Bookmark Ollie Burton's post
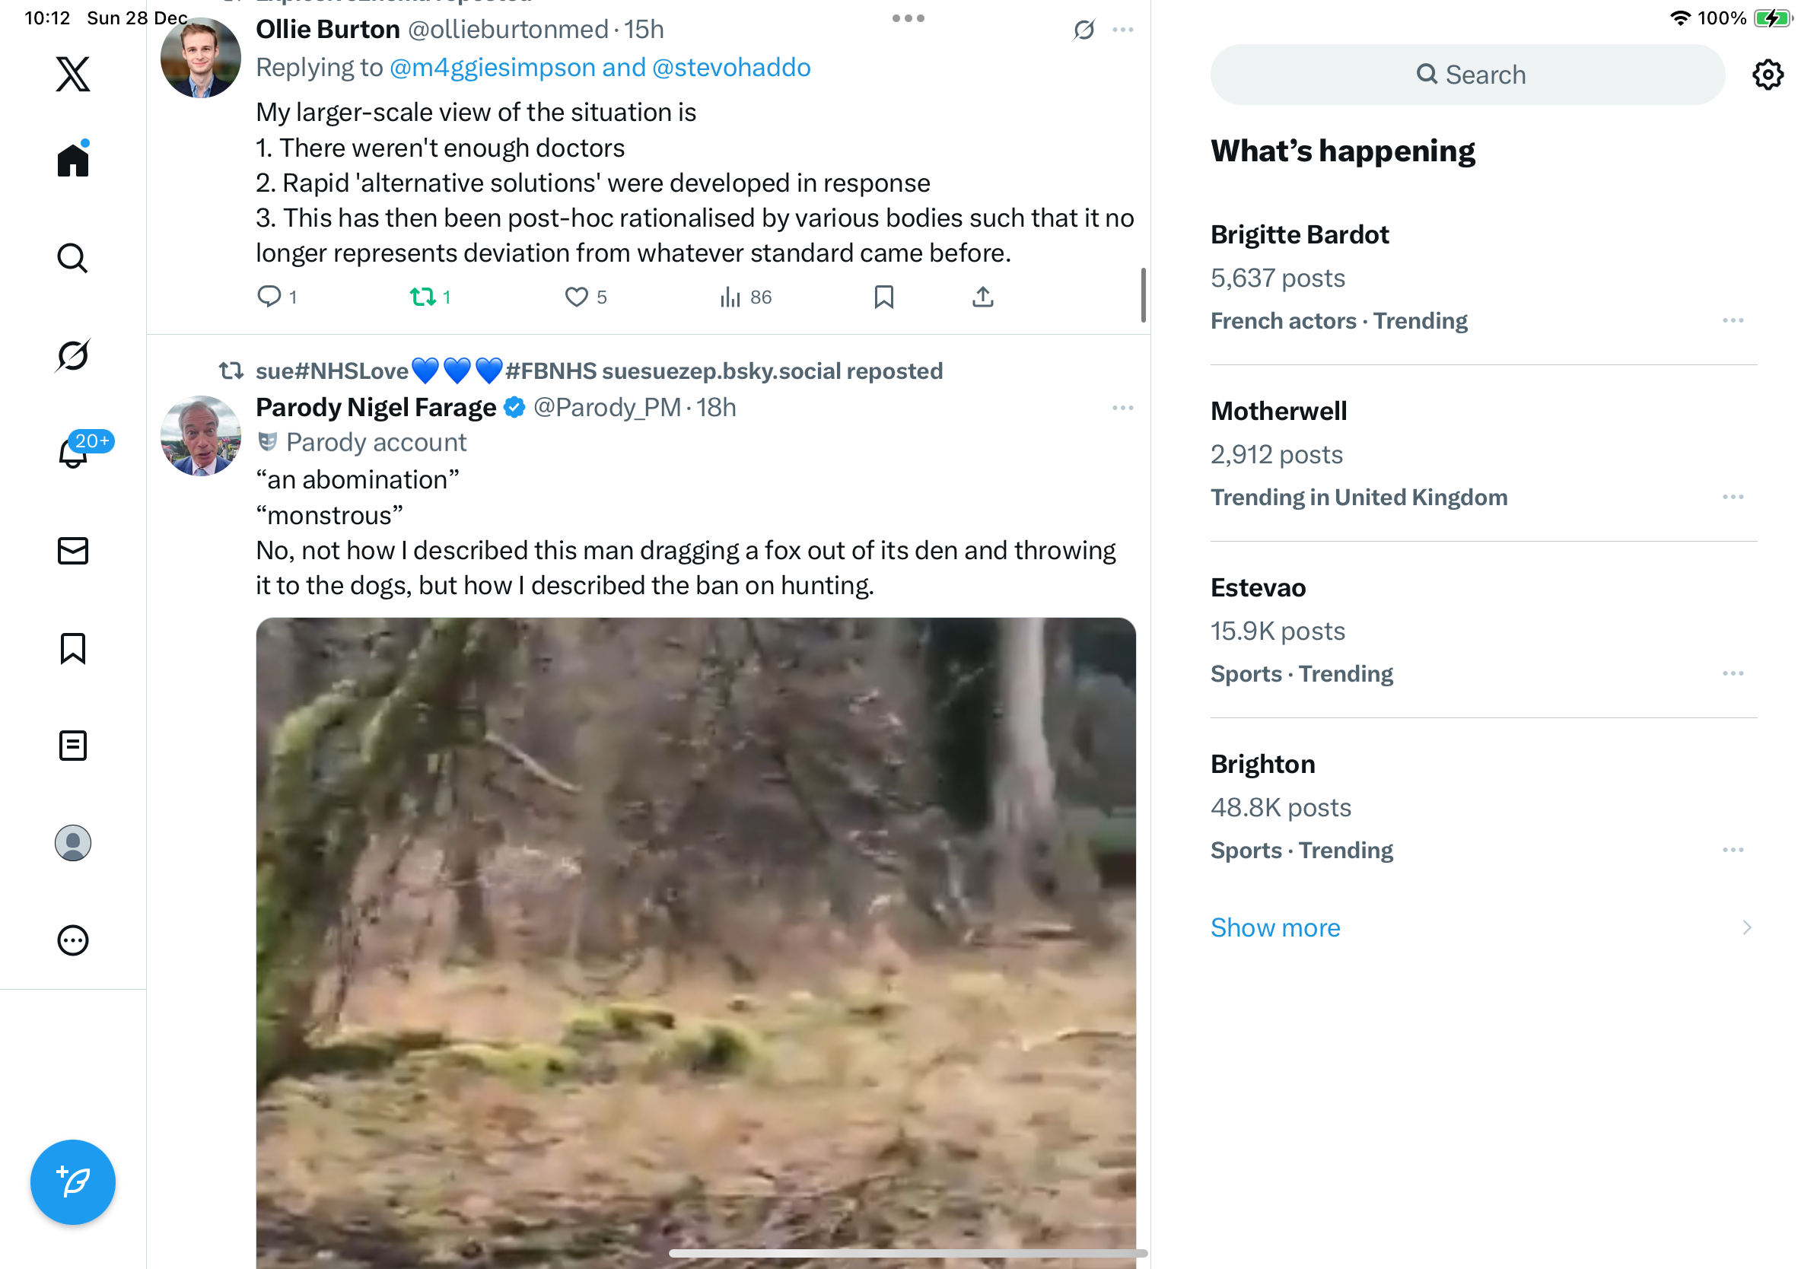The image size is (1817, 1269). 883,297
